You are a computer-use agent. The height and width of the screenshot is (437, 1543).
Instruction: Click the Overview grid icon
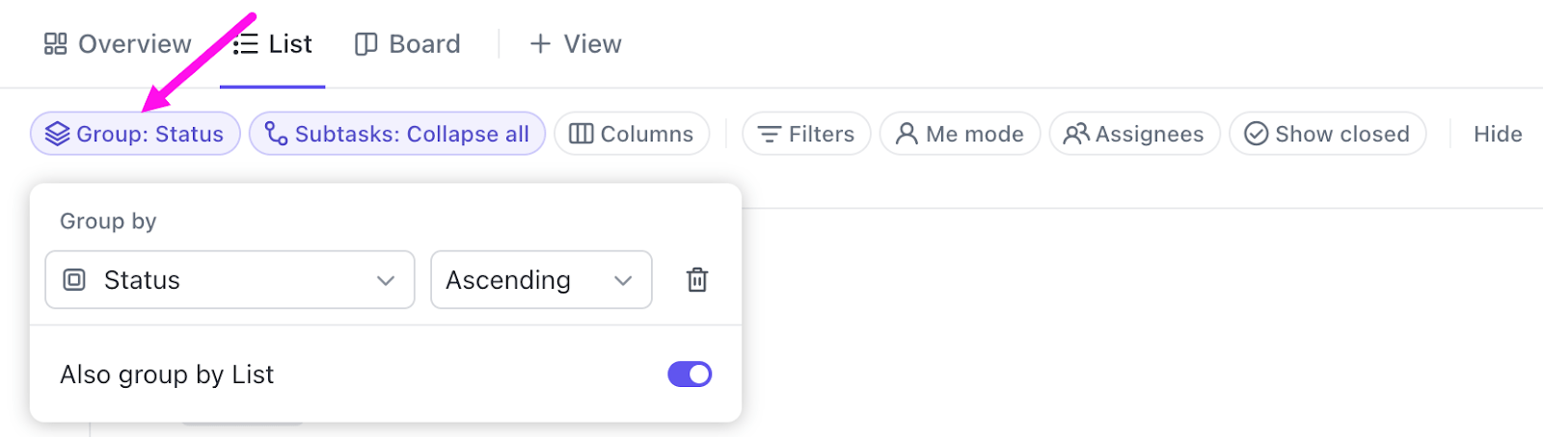(x=56, y=44)
